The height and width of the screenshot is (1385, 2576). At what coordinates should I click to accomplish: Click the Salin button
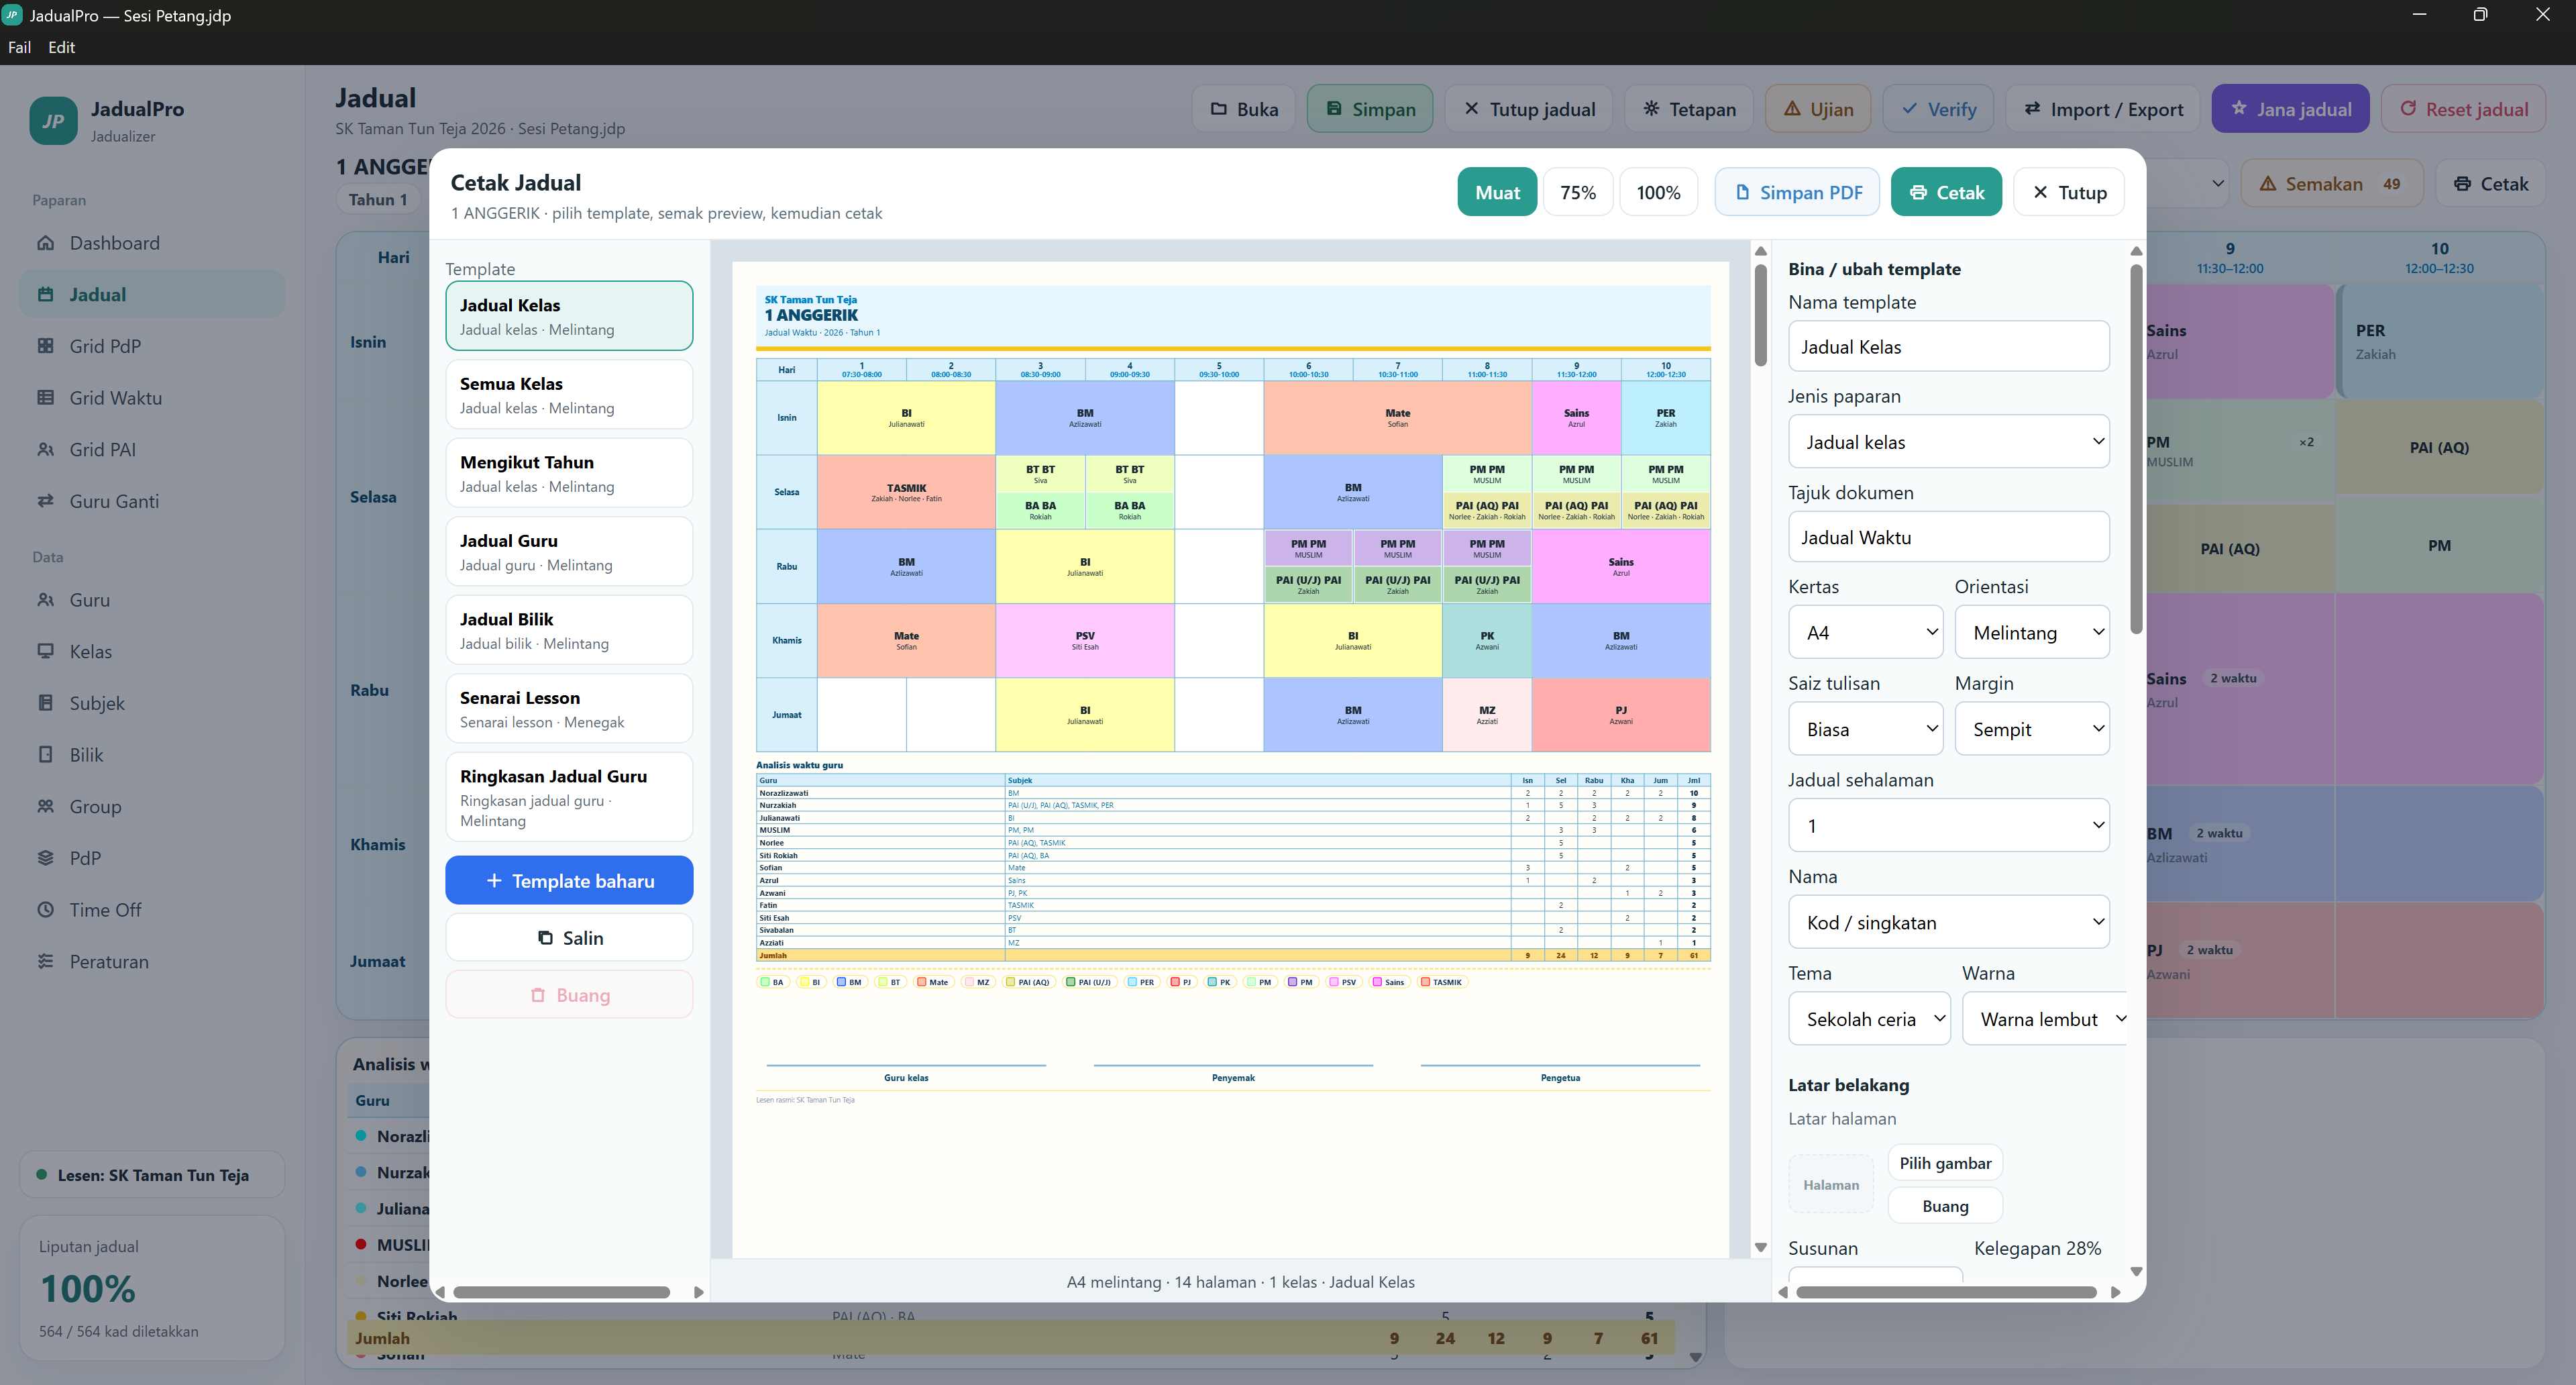point(569,938)
